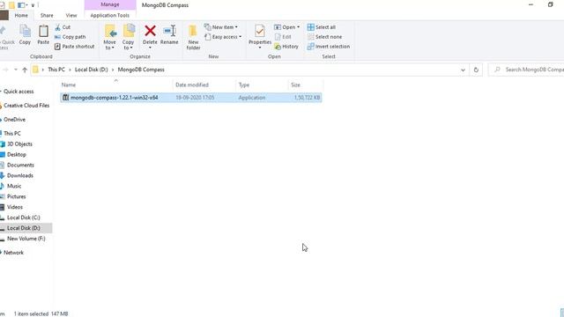Click the Edit button in Open group
This screenshot has width=564, height=317.
pos(283,37)
